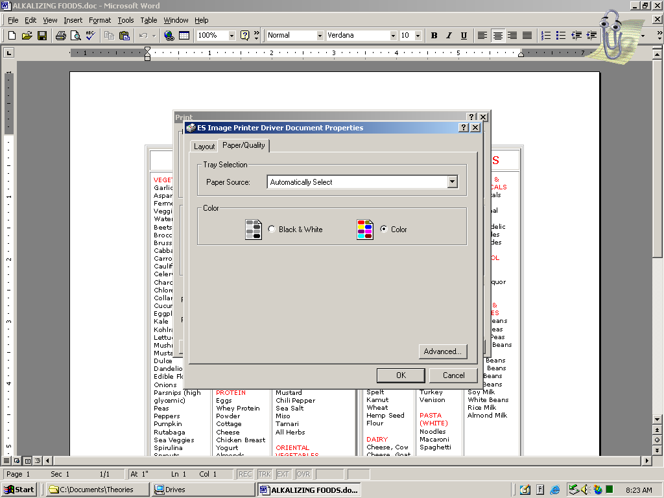Select the Color radio button
Image resolution: width=664 pixels, height=498 pixels.
tap(384, 229)
